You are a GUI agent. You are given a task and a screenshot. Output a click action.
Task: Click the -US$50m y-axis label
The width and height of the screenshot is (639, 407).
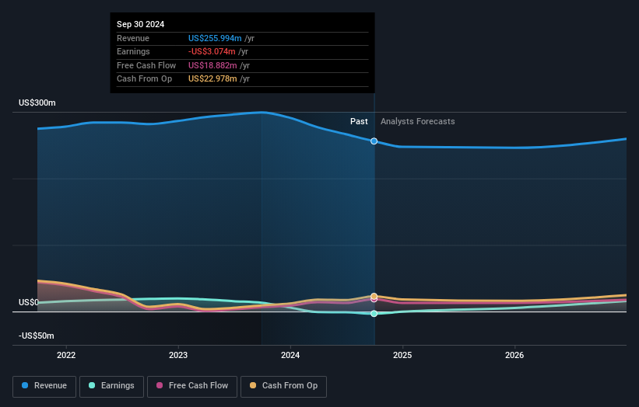[37, 336]
